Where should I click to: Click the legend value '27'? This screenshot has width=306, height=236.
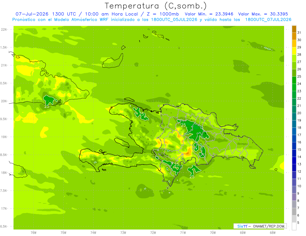pos(299,62)
